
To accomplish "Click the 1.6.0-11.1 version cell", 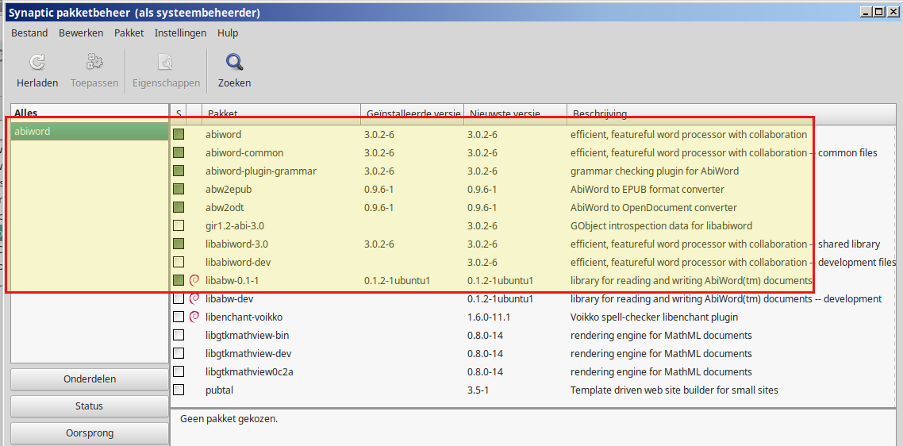I will (x=487, y=317).
